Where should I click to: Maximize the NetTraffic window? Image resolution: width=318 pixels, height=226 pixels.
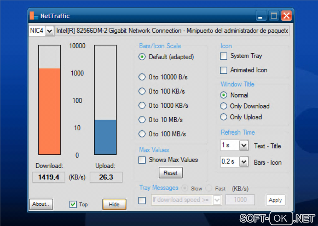[x=274, y=16]
